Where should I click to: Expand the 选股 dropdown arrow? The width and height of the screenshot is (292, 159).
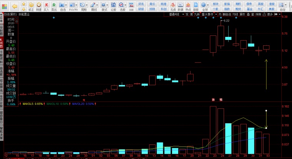click(x=126, y=5)
